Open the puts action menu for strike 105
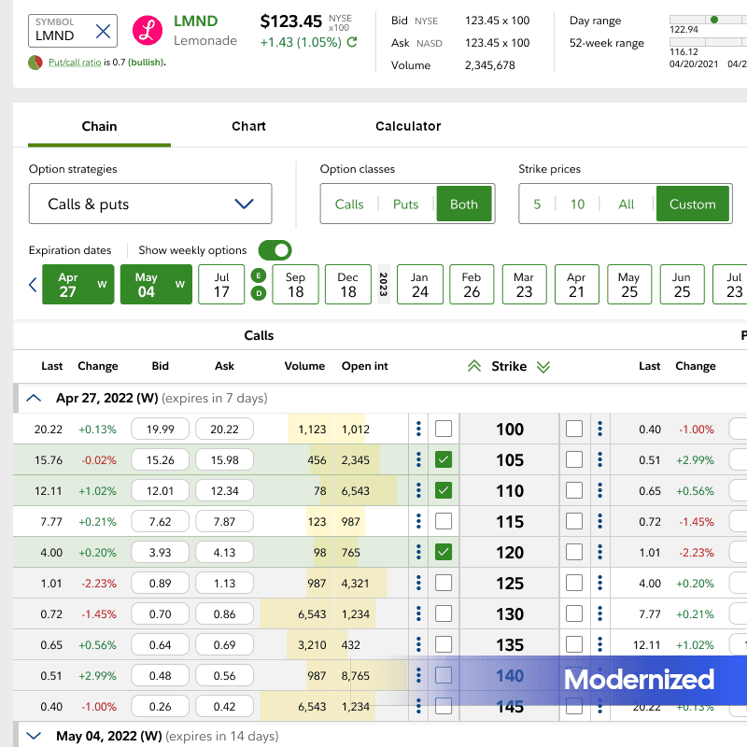747x747 pixels. pos(599,459)
